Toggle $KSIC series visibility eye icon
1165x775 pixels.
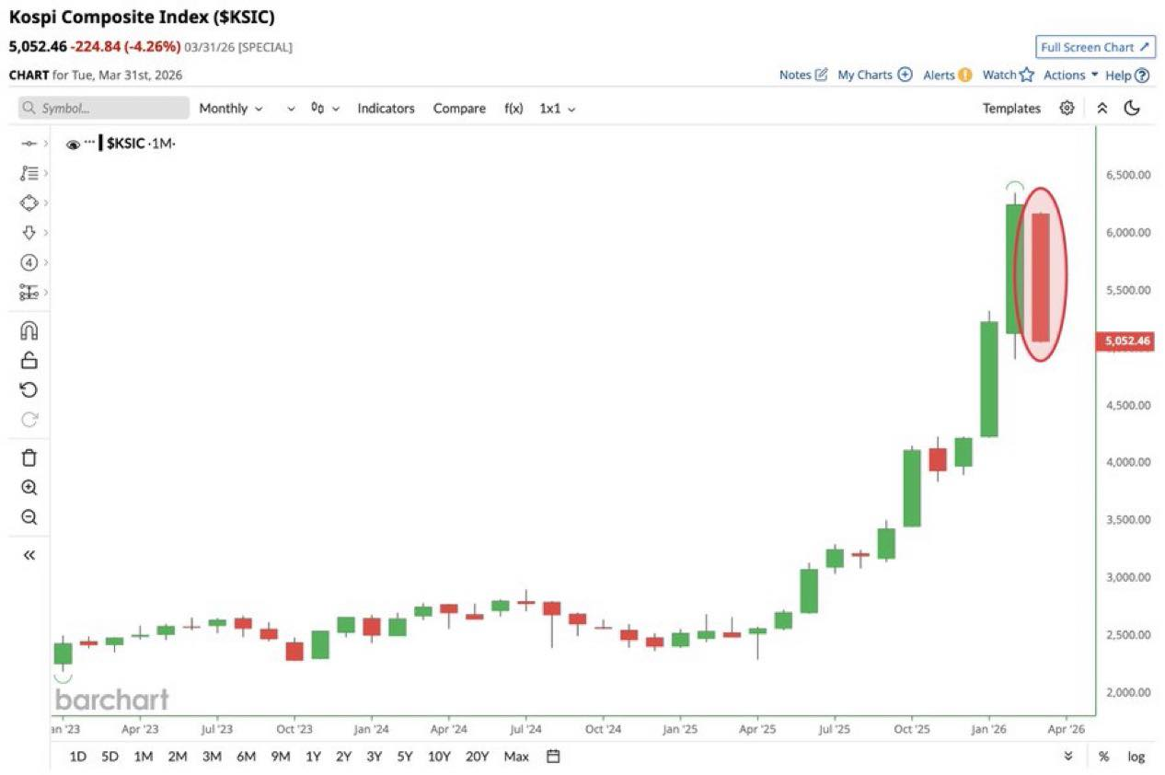pos(73,145)
